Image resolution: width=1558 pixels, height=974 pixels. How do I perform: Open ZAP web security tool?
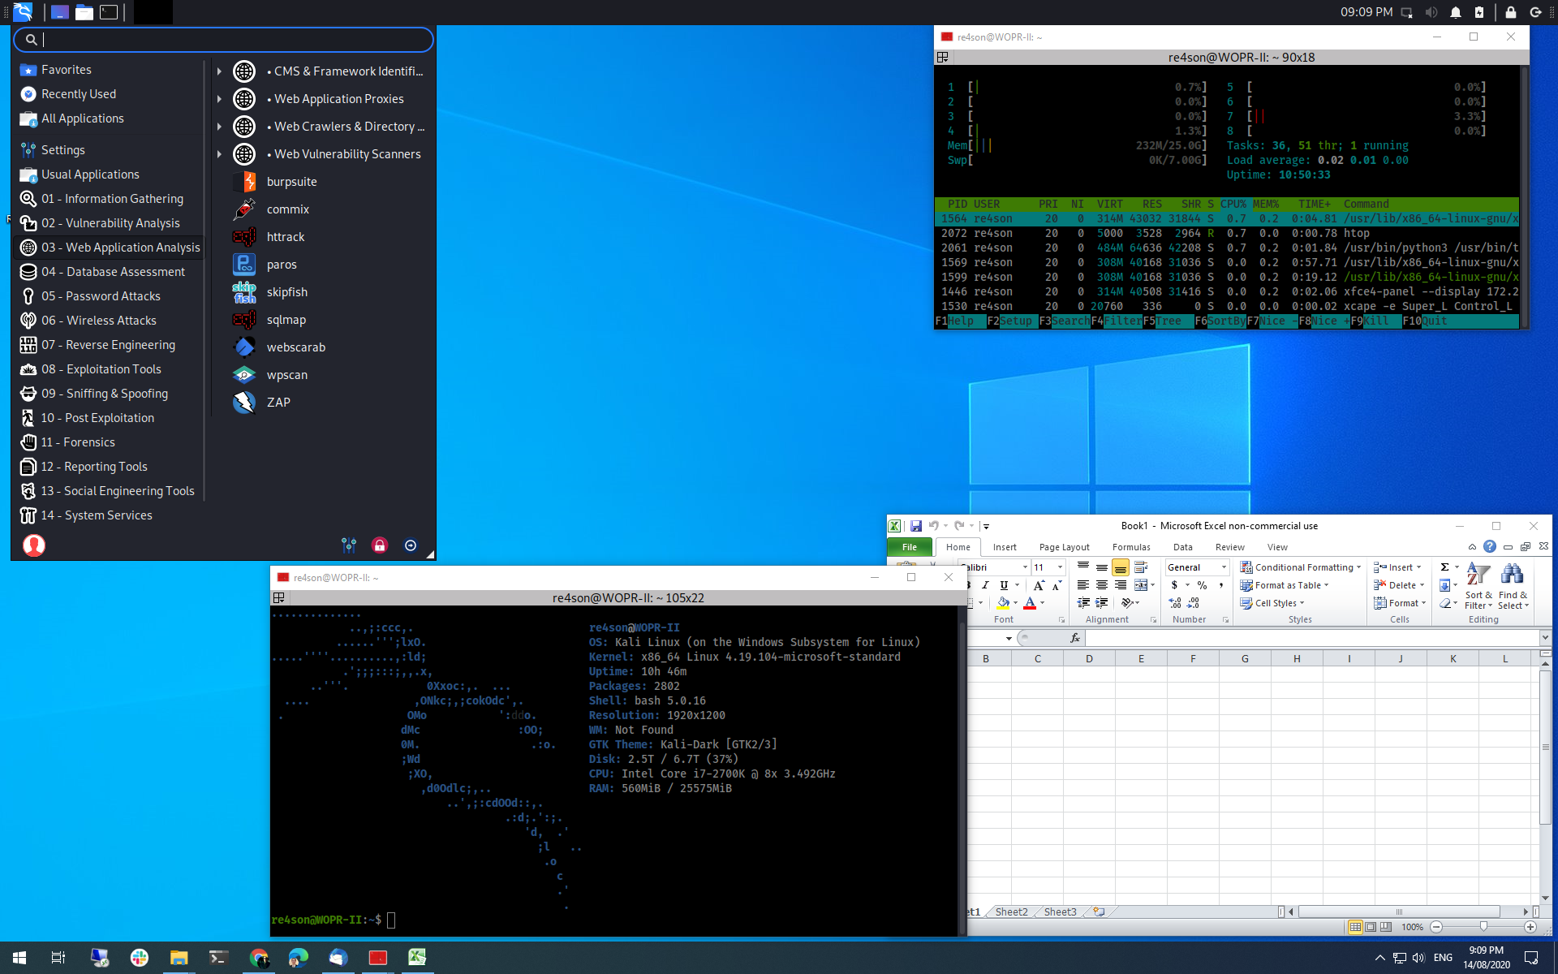(x=278, y=402)
